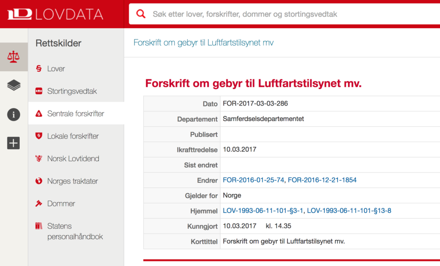Image resolution: width=440 pixels, height=266 pixels.
Task: Click the breadcrumb Forskrift om gebyr til Luftfartstilsynet
Action: pos(203,43)
